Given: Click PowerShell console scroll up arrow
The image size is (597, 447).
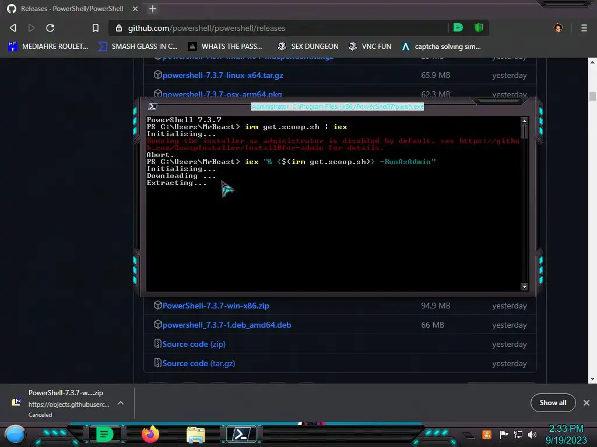Looking at the screenshot, I should (x=524, y=121).
